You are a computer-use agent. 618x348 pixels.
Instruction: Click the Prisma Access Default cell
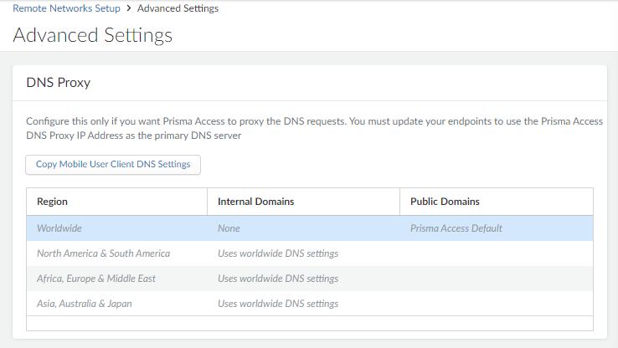tap(456, 228)
